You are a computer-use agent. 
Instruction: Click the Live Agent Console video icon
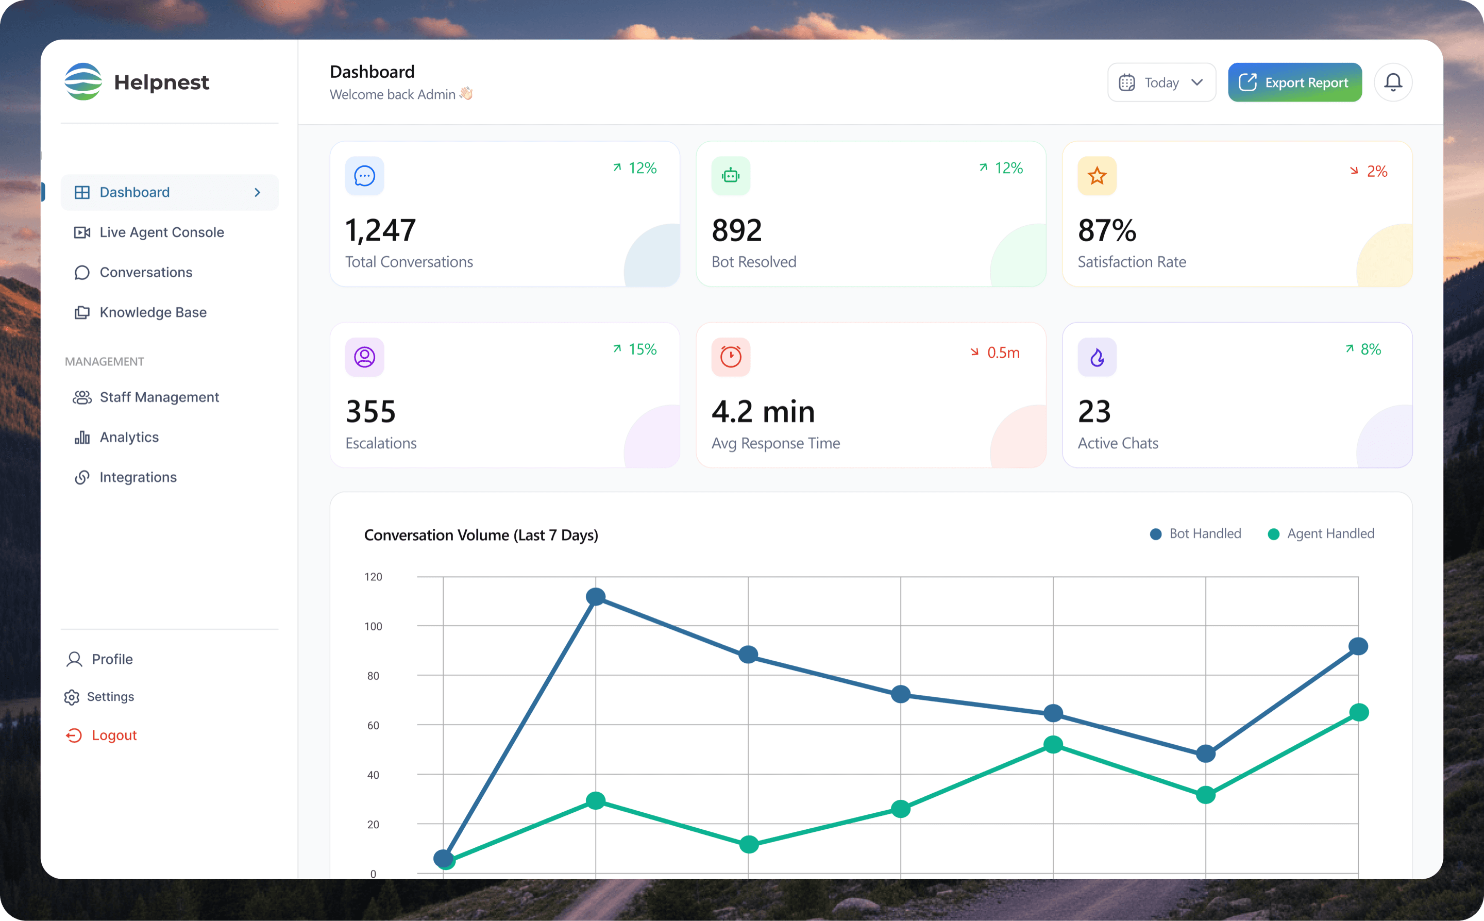pyautogui.click(x=81, y=232)
